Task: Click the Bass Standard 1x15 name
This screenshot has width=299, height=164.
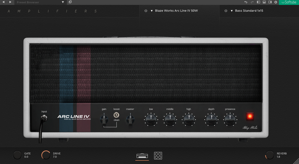Action: point(249,11)
